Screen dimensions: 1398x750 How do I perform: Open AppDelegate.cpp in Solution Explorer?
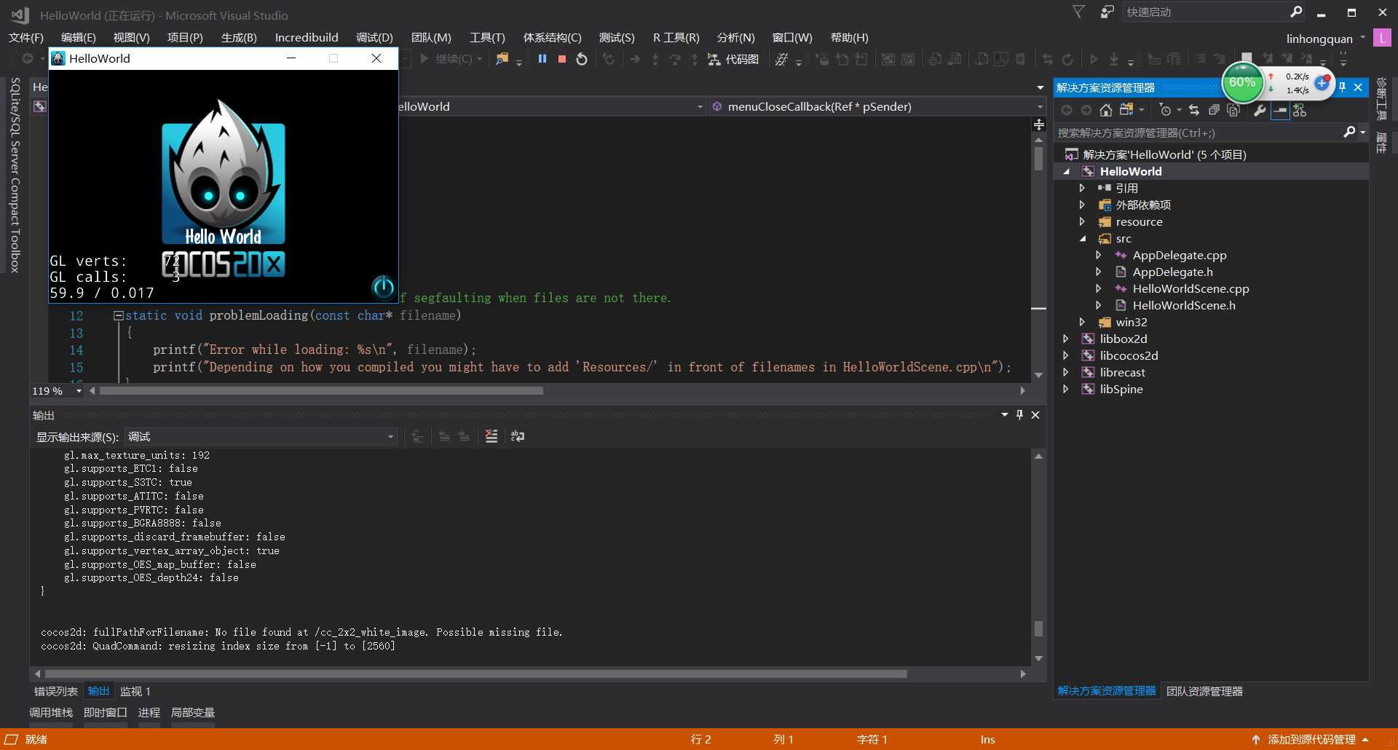point(1180,255)
